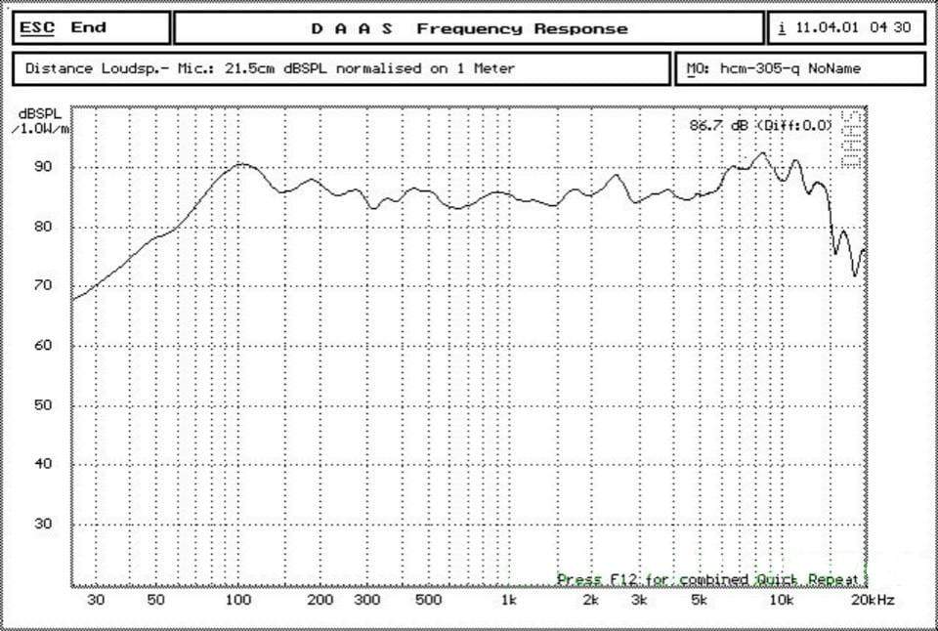Click the 10k label on the frequency axis
The height and width of the screenshot is (631, 938).
(779, 600)
